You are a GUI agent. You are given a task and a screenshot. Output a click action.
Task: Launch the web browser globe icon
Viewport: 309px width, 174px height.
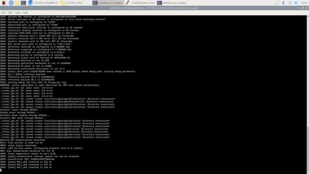pos(11,3)
